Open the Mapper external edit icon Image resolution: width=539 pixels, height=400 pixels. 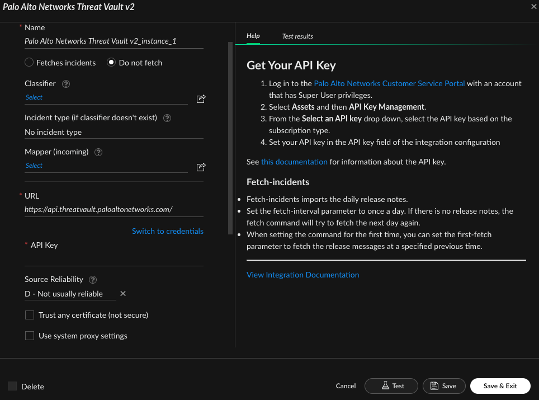coord(201,167)
